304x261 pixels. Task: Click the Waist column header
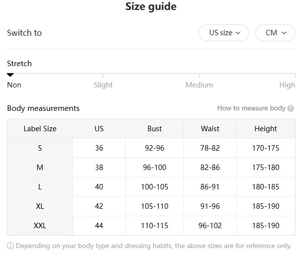click(x=210, y=129)
